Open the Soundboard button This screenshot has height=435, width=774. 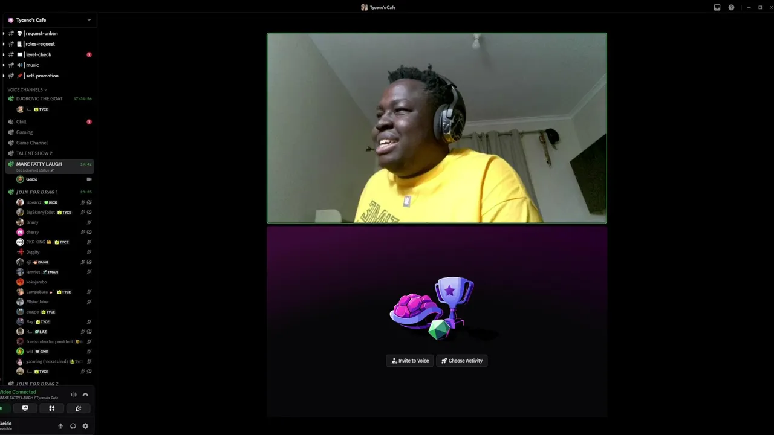point(78,408)
